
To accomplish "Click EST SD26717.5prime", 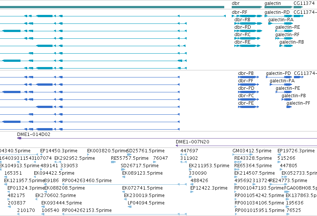I will click(139, 166).
